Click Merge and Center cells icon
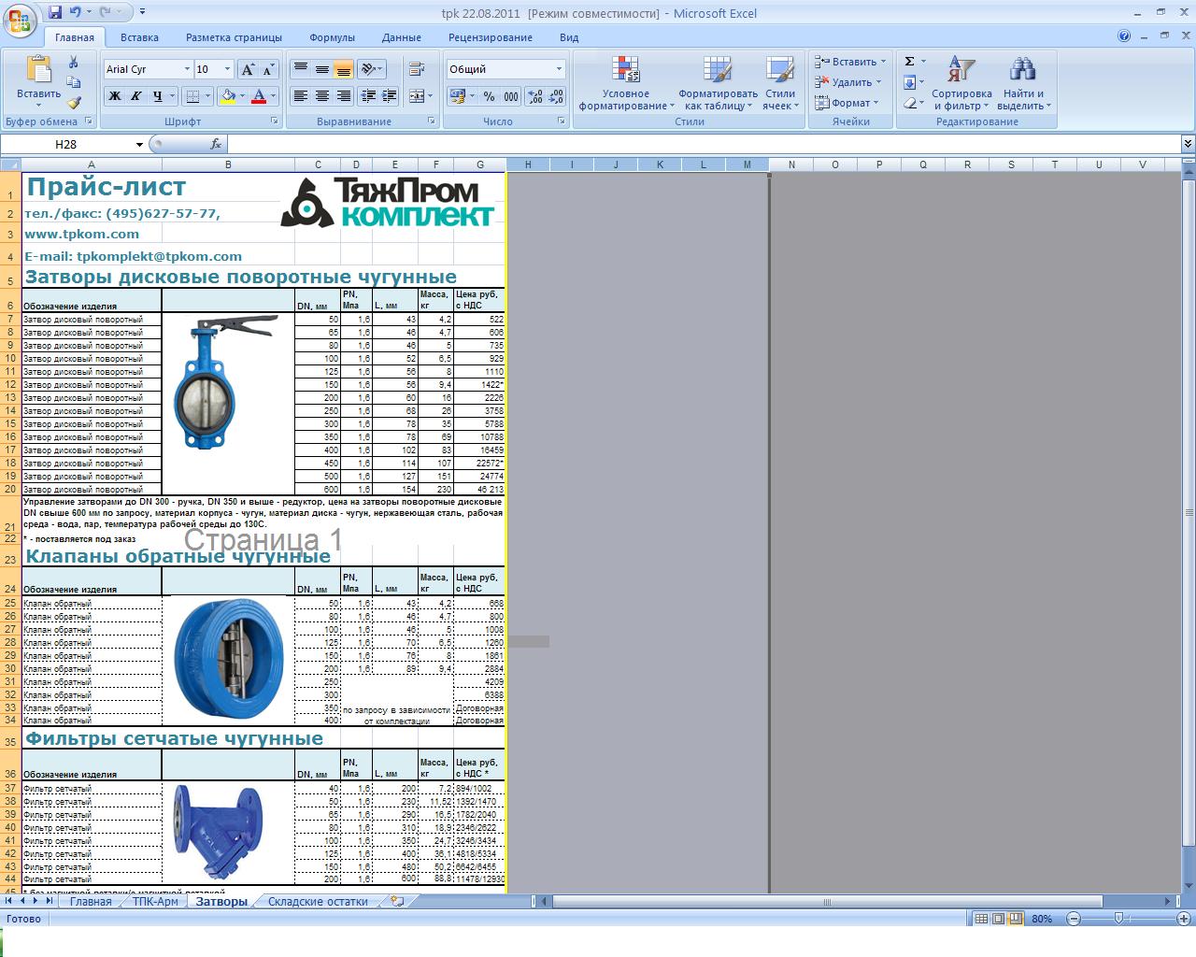Image resolution: width=1196 pixels, height=957 pixels. point(413,95)
